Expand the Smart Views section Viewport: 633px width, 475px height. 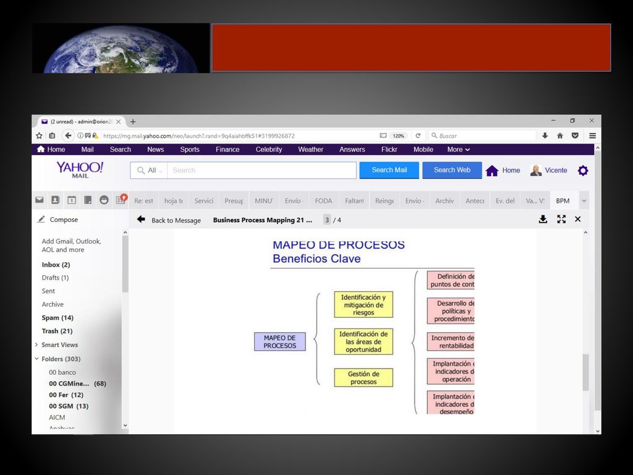pyautogui.click(x=36, y=344)
